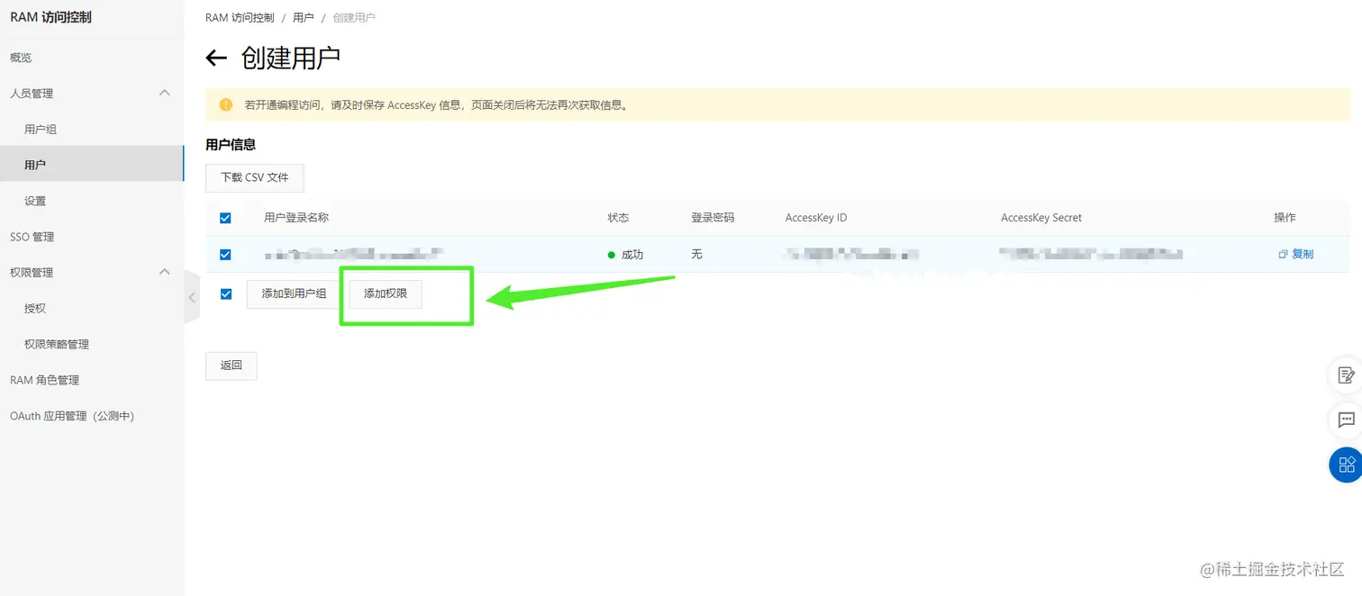Select 用户 in the sidebar
This screenshot has height=596, width=1362.
click(91, 165)
